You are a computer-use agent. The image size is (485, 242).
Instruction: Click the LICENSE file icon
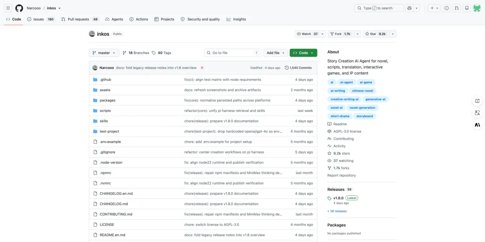(x=95, y=224)
